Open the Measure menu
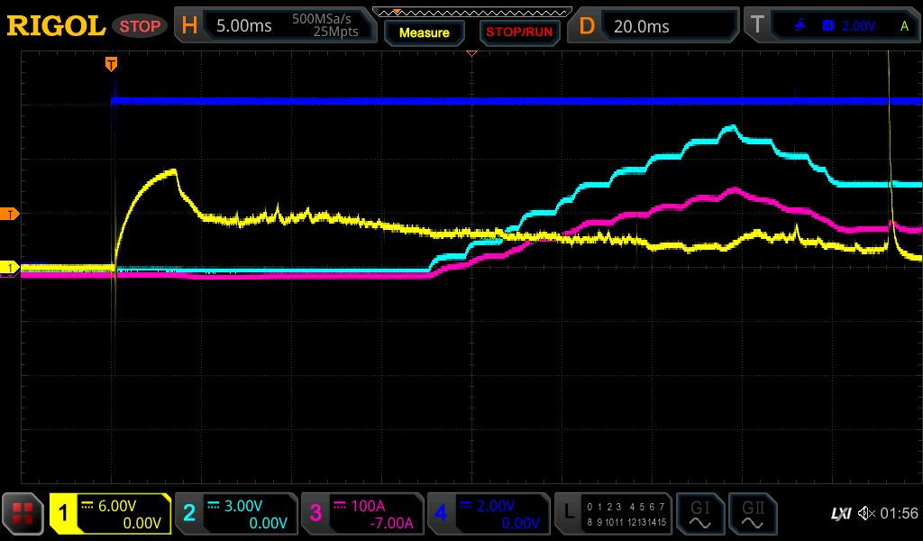 424,32
